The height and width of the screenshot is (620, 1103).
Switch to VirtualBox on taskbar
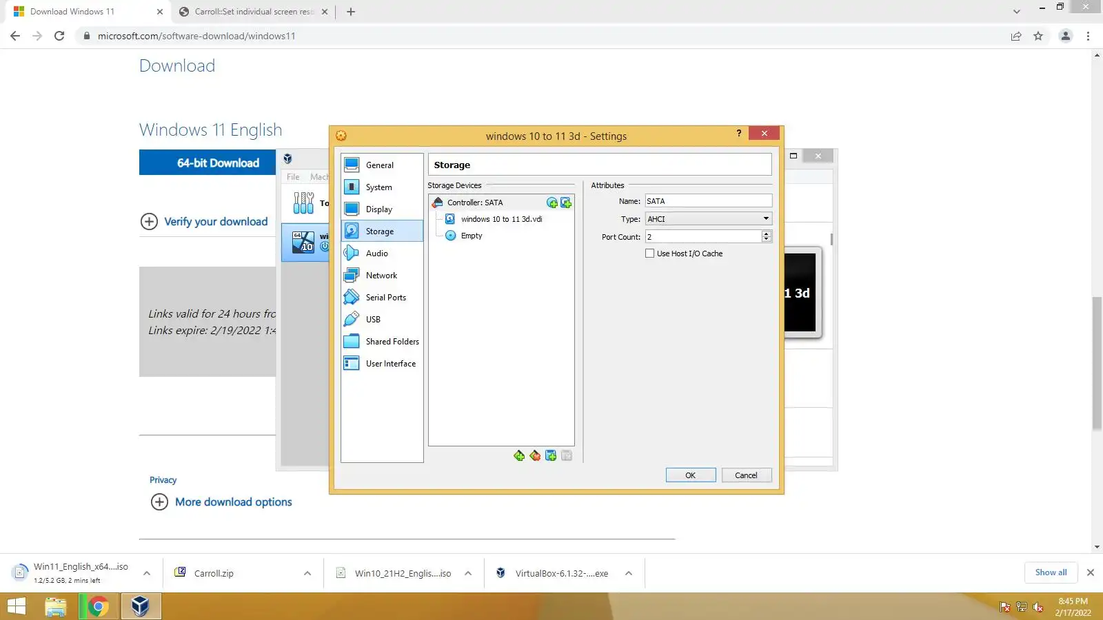coord(141,607)
